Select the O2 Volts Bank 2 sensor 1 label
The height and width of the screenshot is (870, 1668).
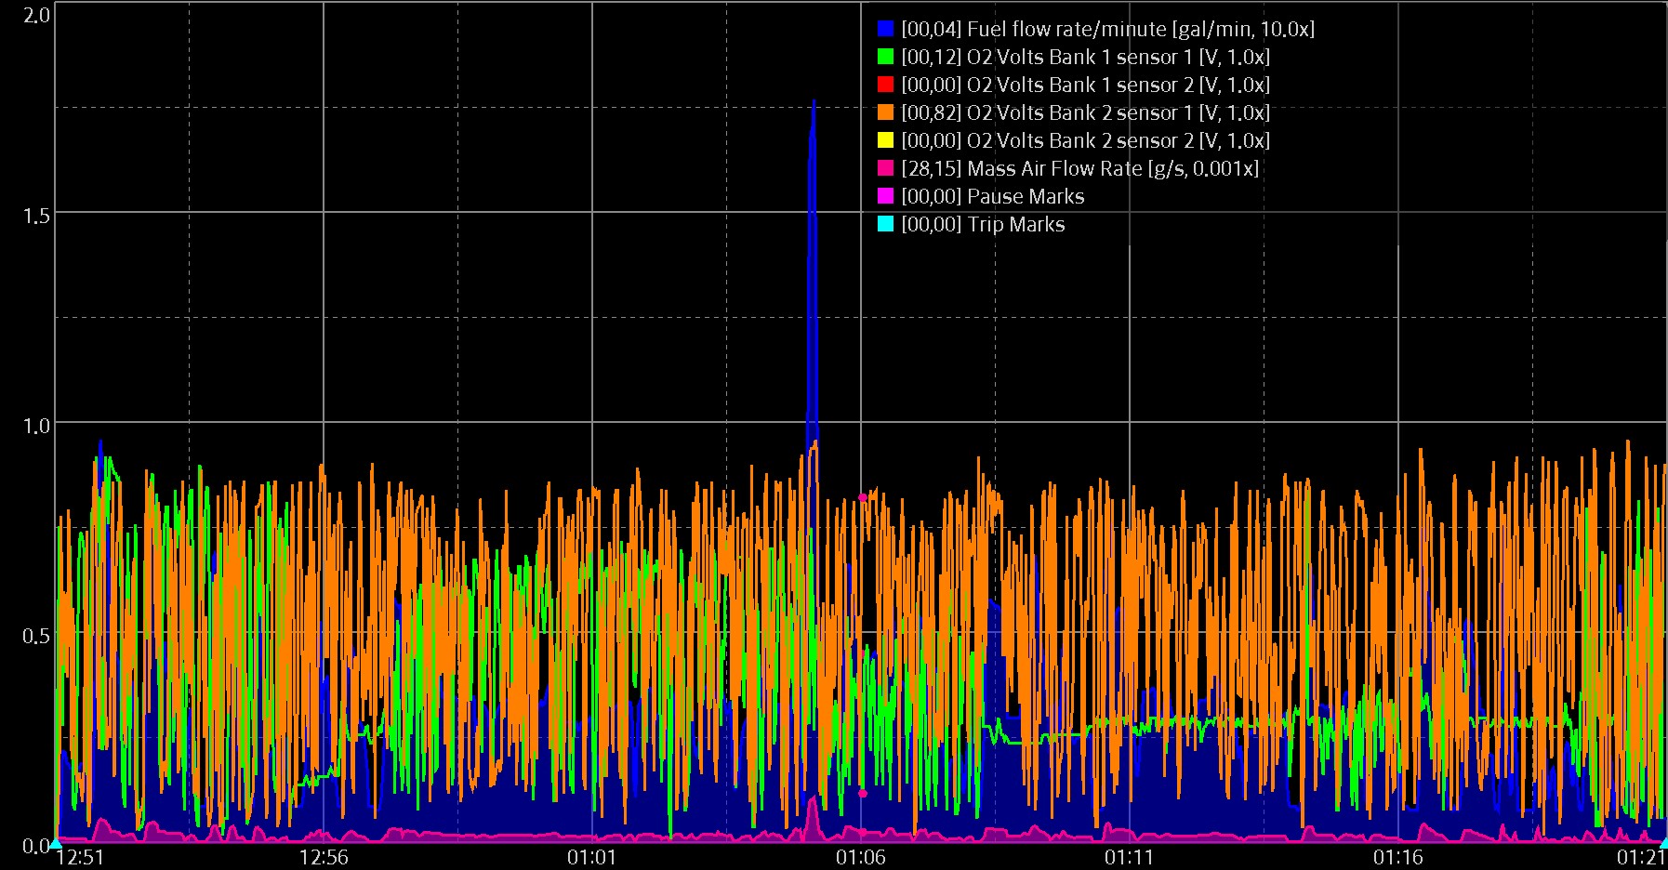pos(1085,112)
